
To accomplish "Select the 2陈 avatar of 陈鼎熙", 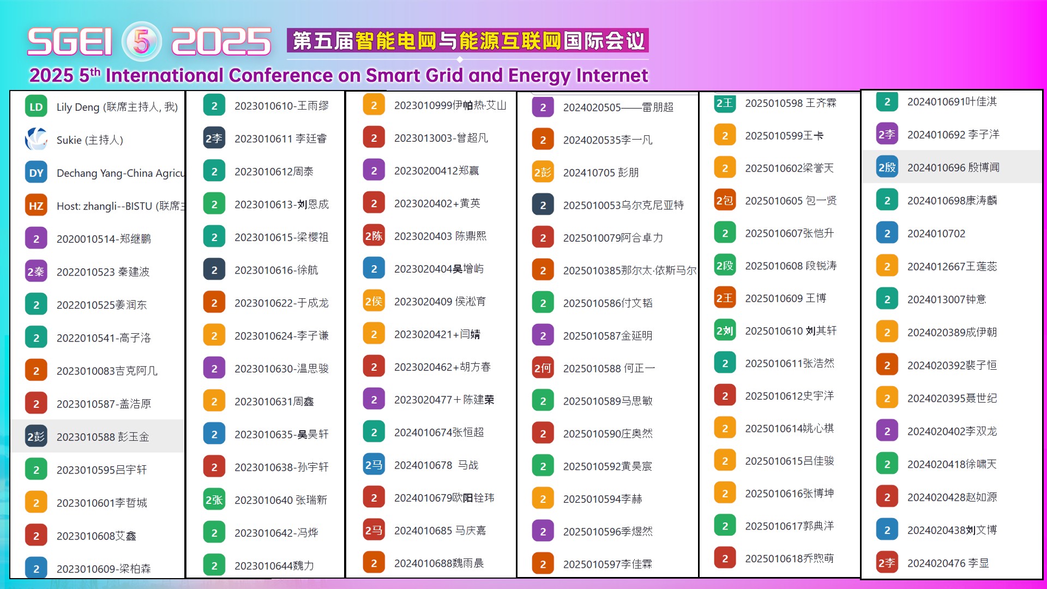I will (374, 236).
